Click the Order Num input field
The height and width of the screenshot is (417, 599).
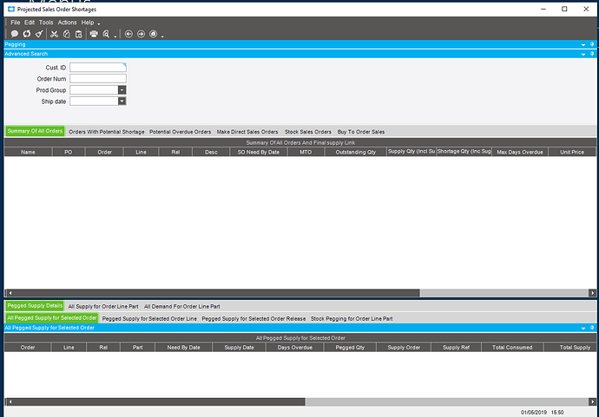pos(98,79)
